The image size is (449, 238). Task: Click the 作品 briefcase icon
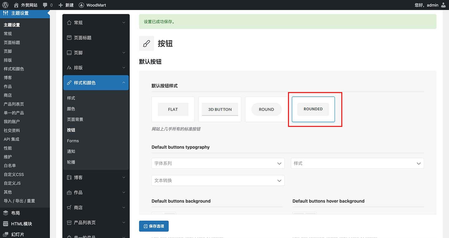pos(69,192)
